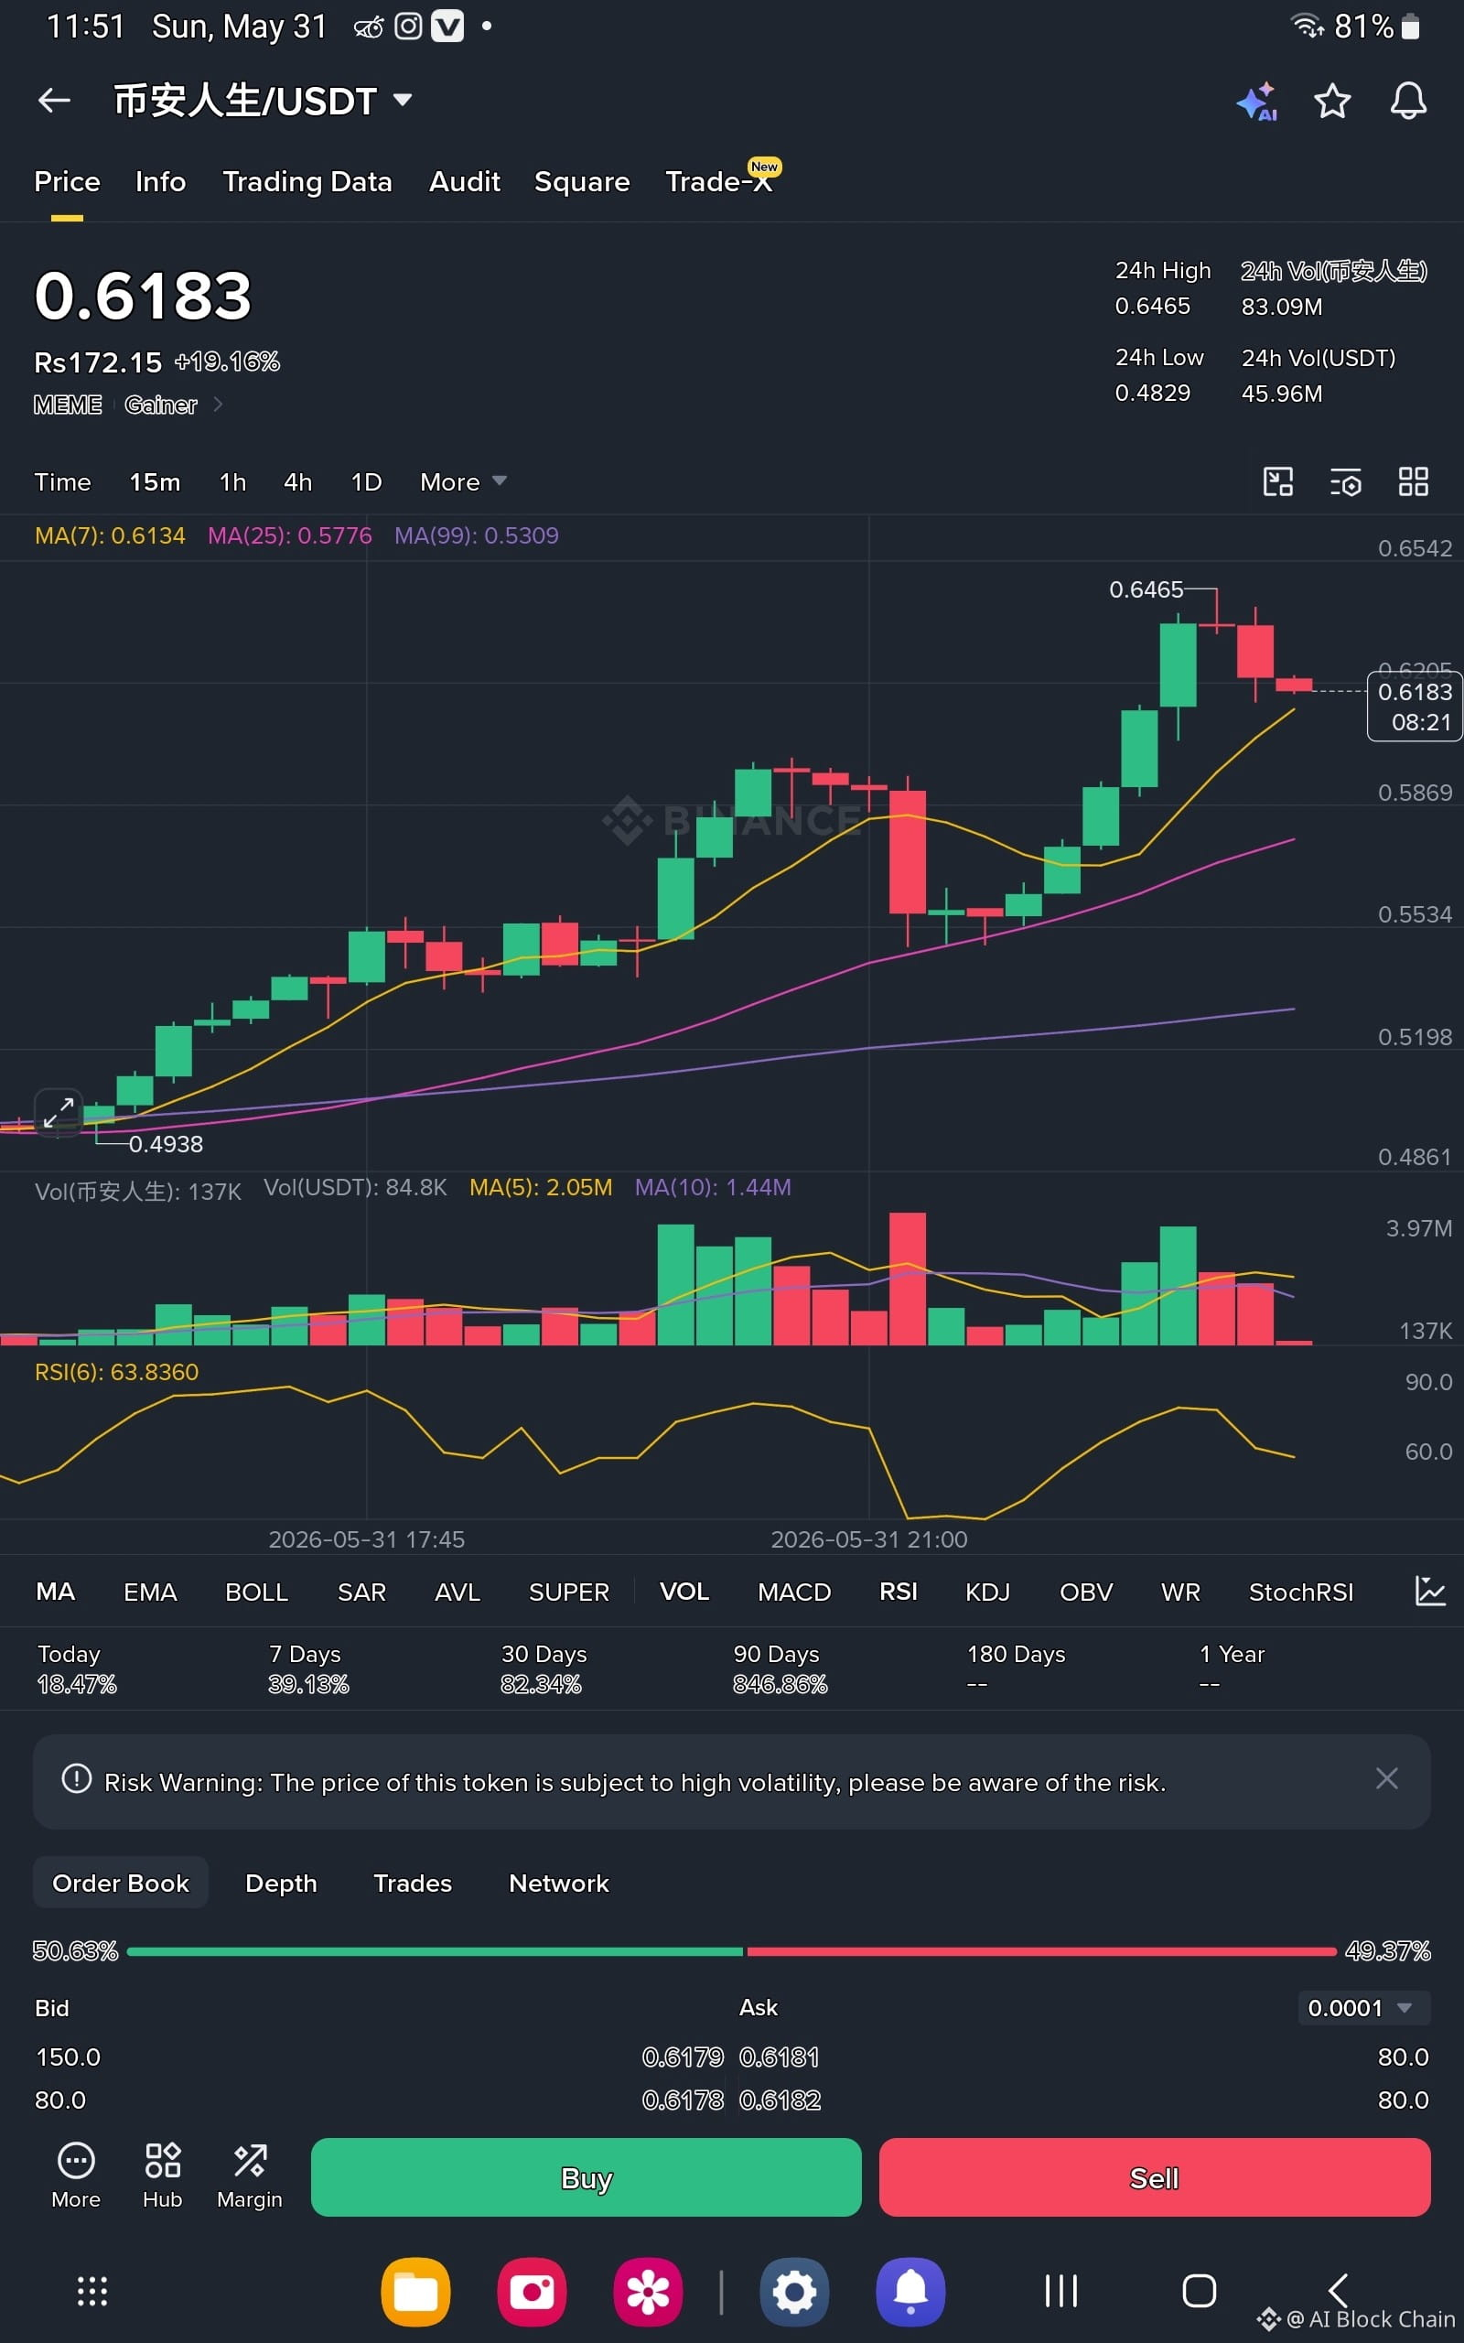Open trading pair dropdown arrow
The width and height of the screenshot is (1464, 2343).
403,100
